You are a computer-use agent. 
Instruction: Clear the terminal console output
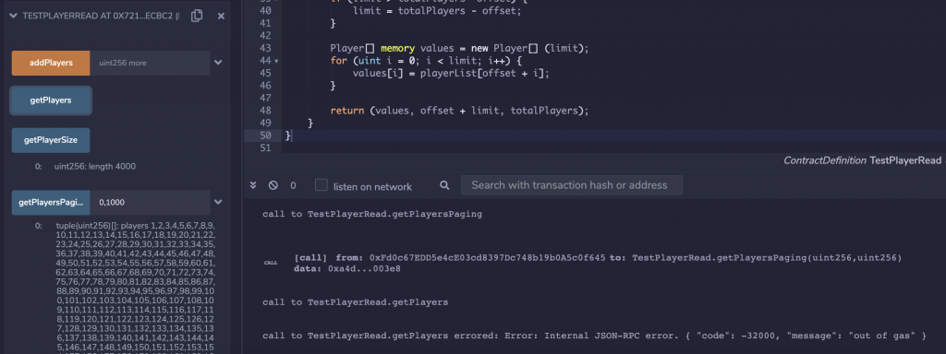273,185
